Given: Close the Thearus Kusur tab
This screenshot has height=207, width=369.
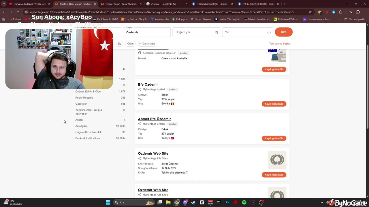Looking at the screenshot, I should click(140, 4).
